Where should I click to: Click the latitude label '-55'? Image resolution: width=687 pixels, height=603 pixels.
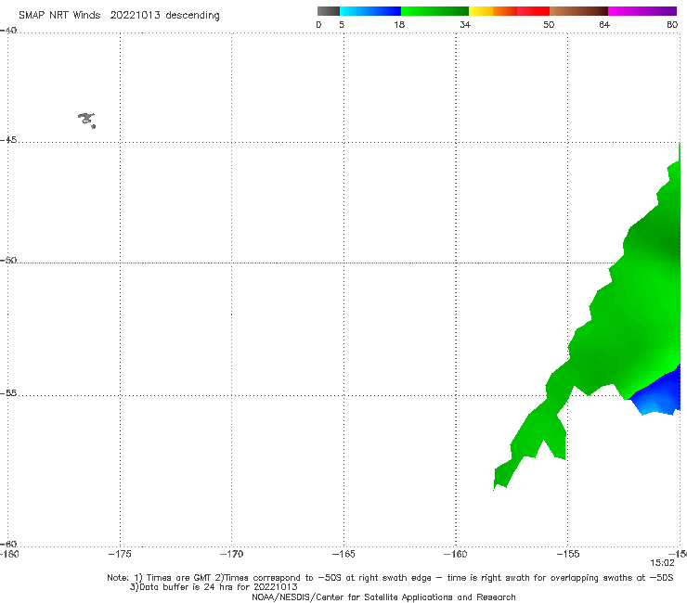pyautogui.click(x=8, y=392)
